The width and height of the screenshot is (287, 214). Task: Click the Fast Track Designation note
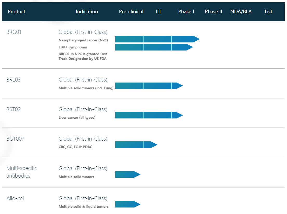(x=83, y=56)
